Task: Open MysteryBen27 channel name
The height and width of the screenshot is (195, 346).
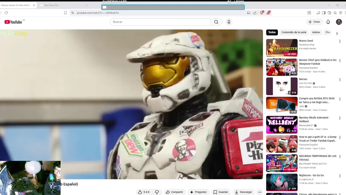Action: click(306, 125)
